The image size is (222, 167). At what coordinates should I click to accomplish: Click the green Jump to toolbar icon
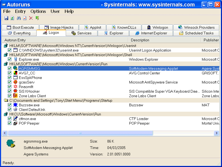[37, 18]
